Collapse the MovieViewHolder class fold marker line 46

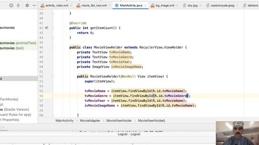[x=53, y=48]
